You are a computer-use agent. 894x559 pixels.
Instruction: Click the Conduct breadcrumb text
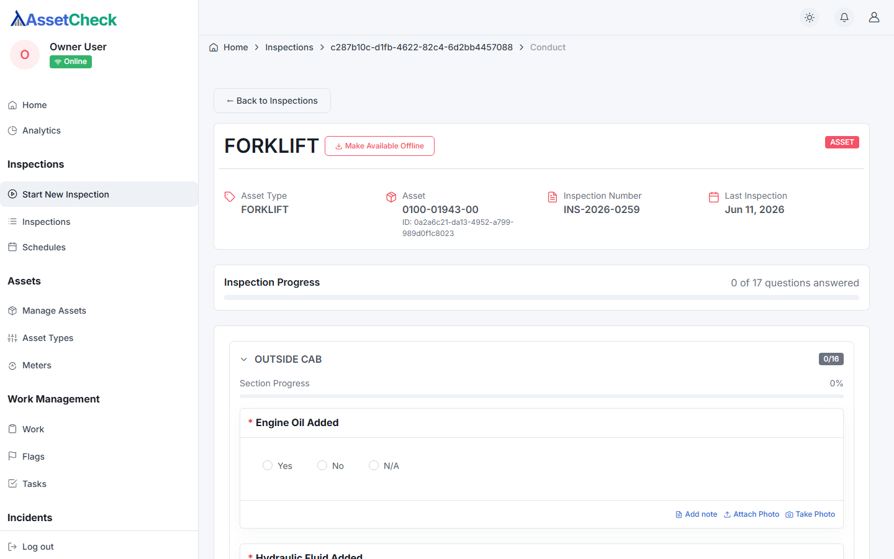tap(548, 47)
